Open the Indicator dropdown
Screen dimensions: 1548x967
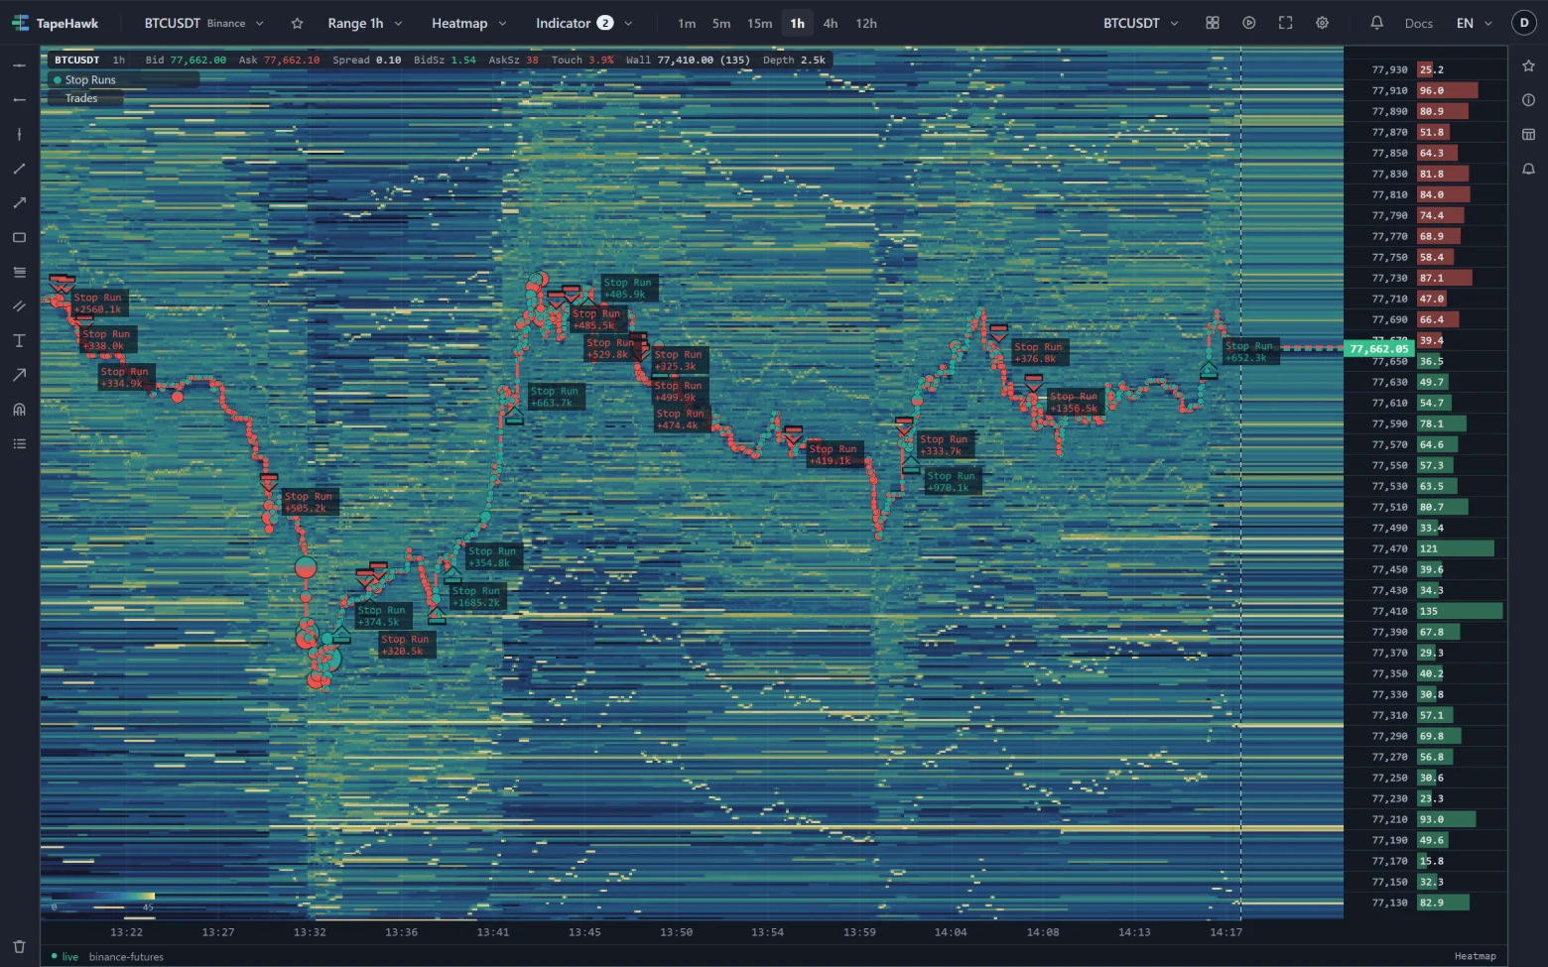(x=583, y=23)
